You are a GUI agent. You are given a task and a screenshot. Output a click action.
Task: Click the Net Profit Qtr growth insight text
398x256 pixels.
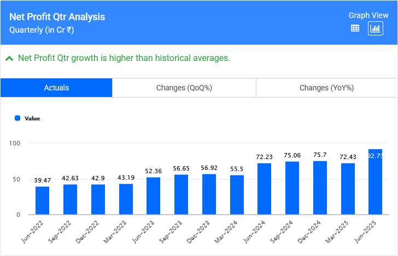tap(124, 58)
